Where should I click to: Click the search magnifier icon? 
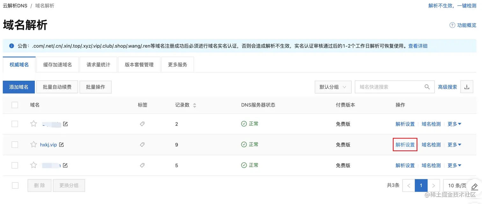[427, 86]
